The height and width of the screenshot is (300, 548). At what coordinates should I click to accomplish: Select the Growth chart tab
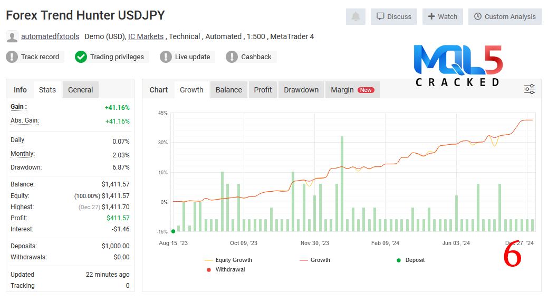click(191, 90)
